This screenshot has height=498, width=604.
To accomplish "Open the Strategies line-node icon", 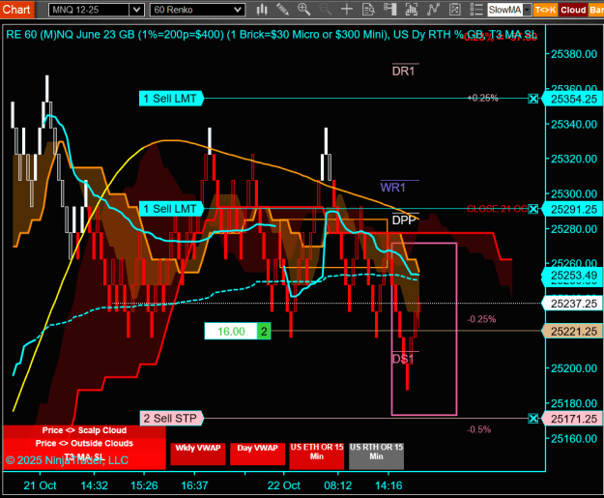I will point(433,10).
